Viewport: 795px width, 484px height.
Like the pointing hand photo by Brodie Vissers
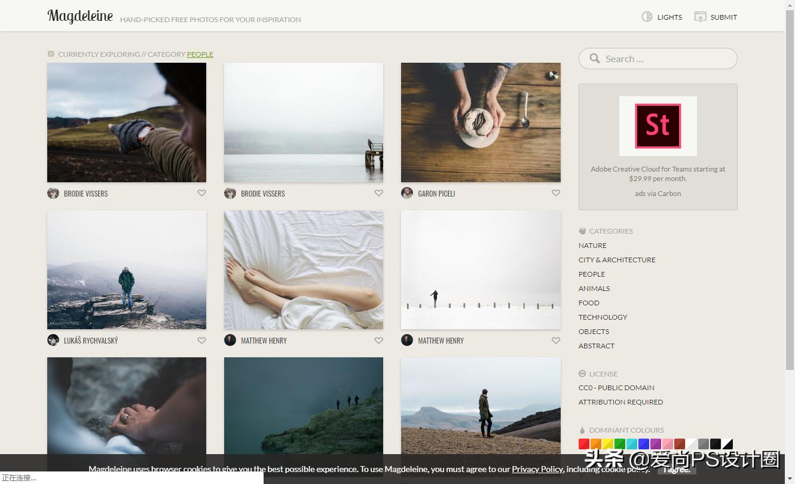pyautogui.click(x=201, y=193)
